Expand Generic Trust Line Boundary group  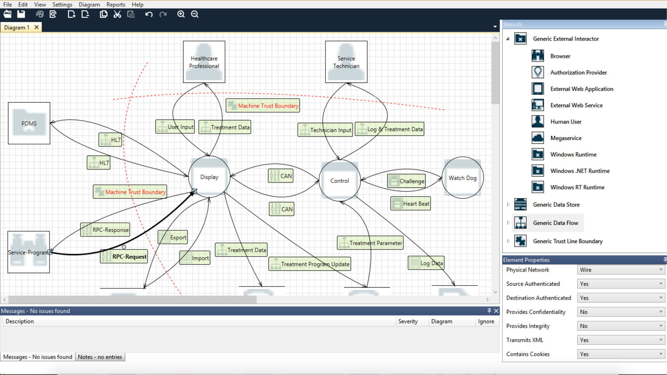click(x=508, y=241)
